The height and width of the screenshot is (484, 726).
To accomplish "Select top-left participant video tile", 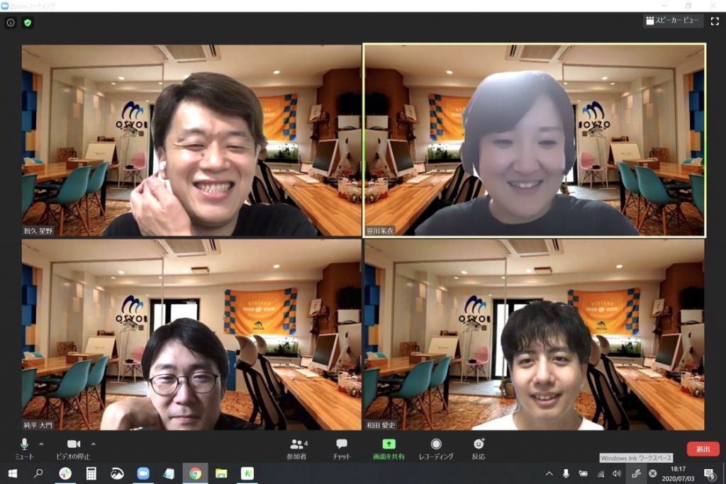I will click(191, 140).
